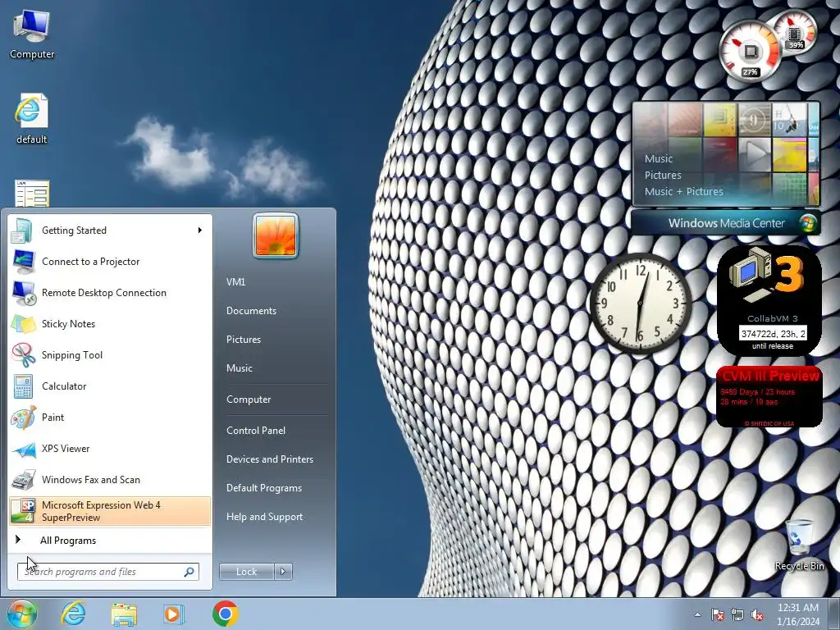840x630 pixels.
Task: Launch XPS Viewer
Action: (110, 449)
